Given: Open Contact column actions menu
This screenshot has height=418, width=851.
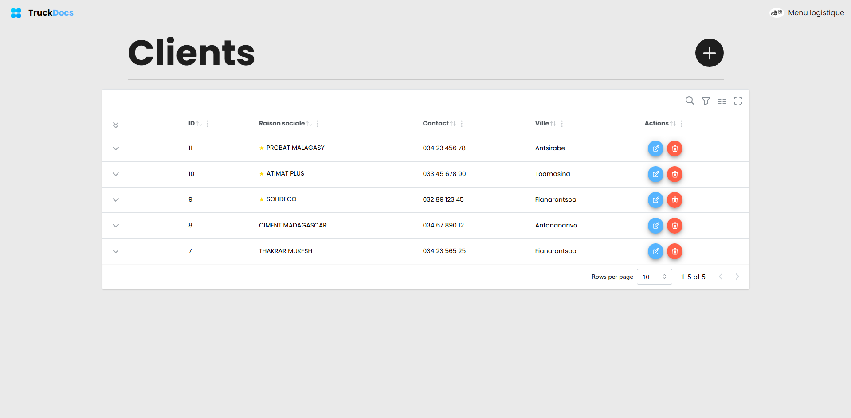Looking at the screenshot, I should (x=462, y=124).
